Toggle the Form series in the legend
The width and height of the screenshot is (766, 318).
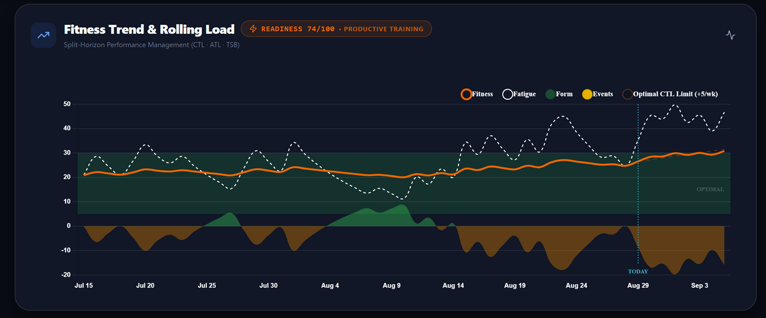(x=559, y=94)
